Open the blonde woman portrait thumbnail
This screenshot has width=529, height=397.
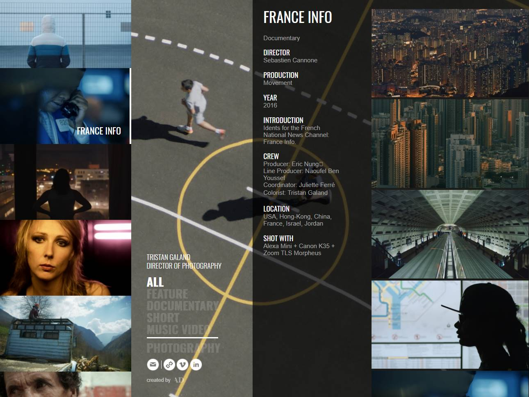tap(66, 258)
